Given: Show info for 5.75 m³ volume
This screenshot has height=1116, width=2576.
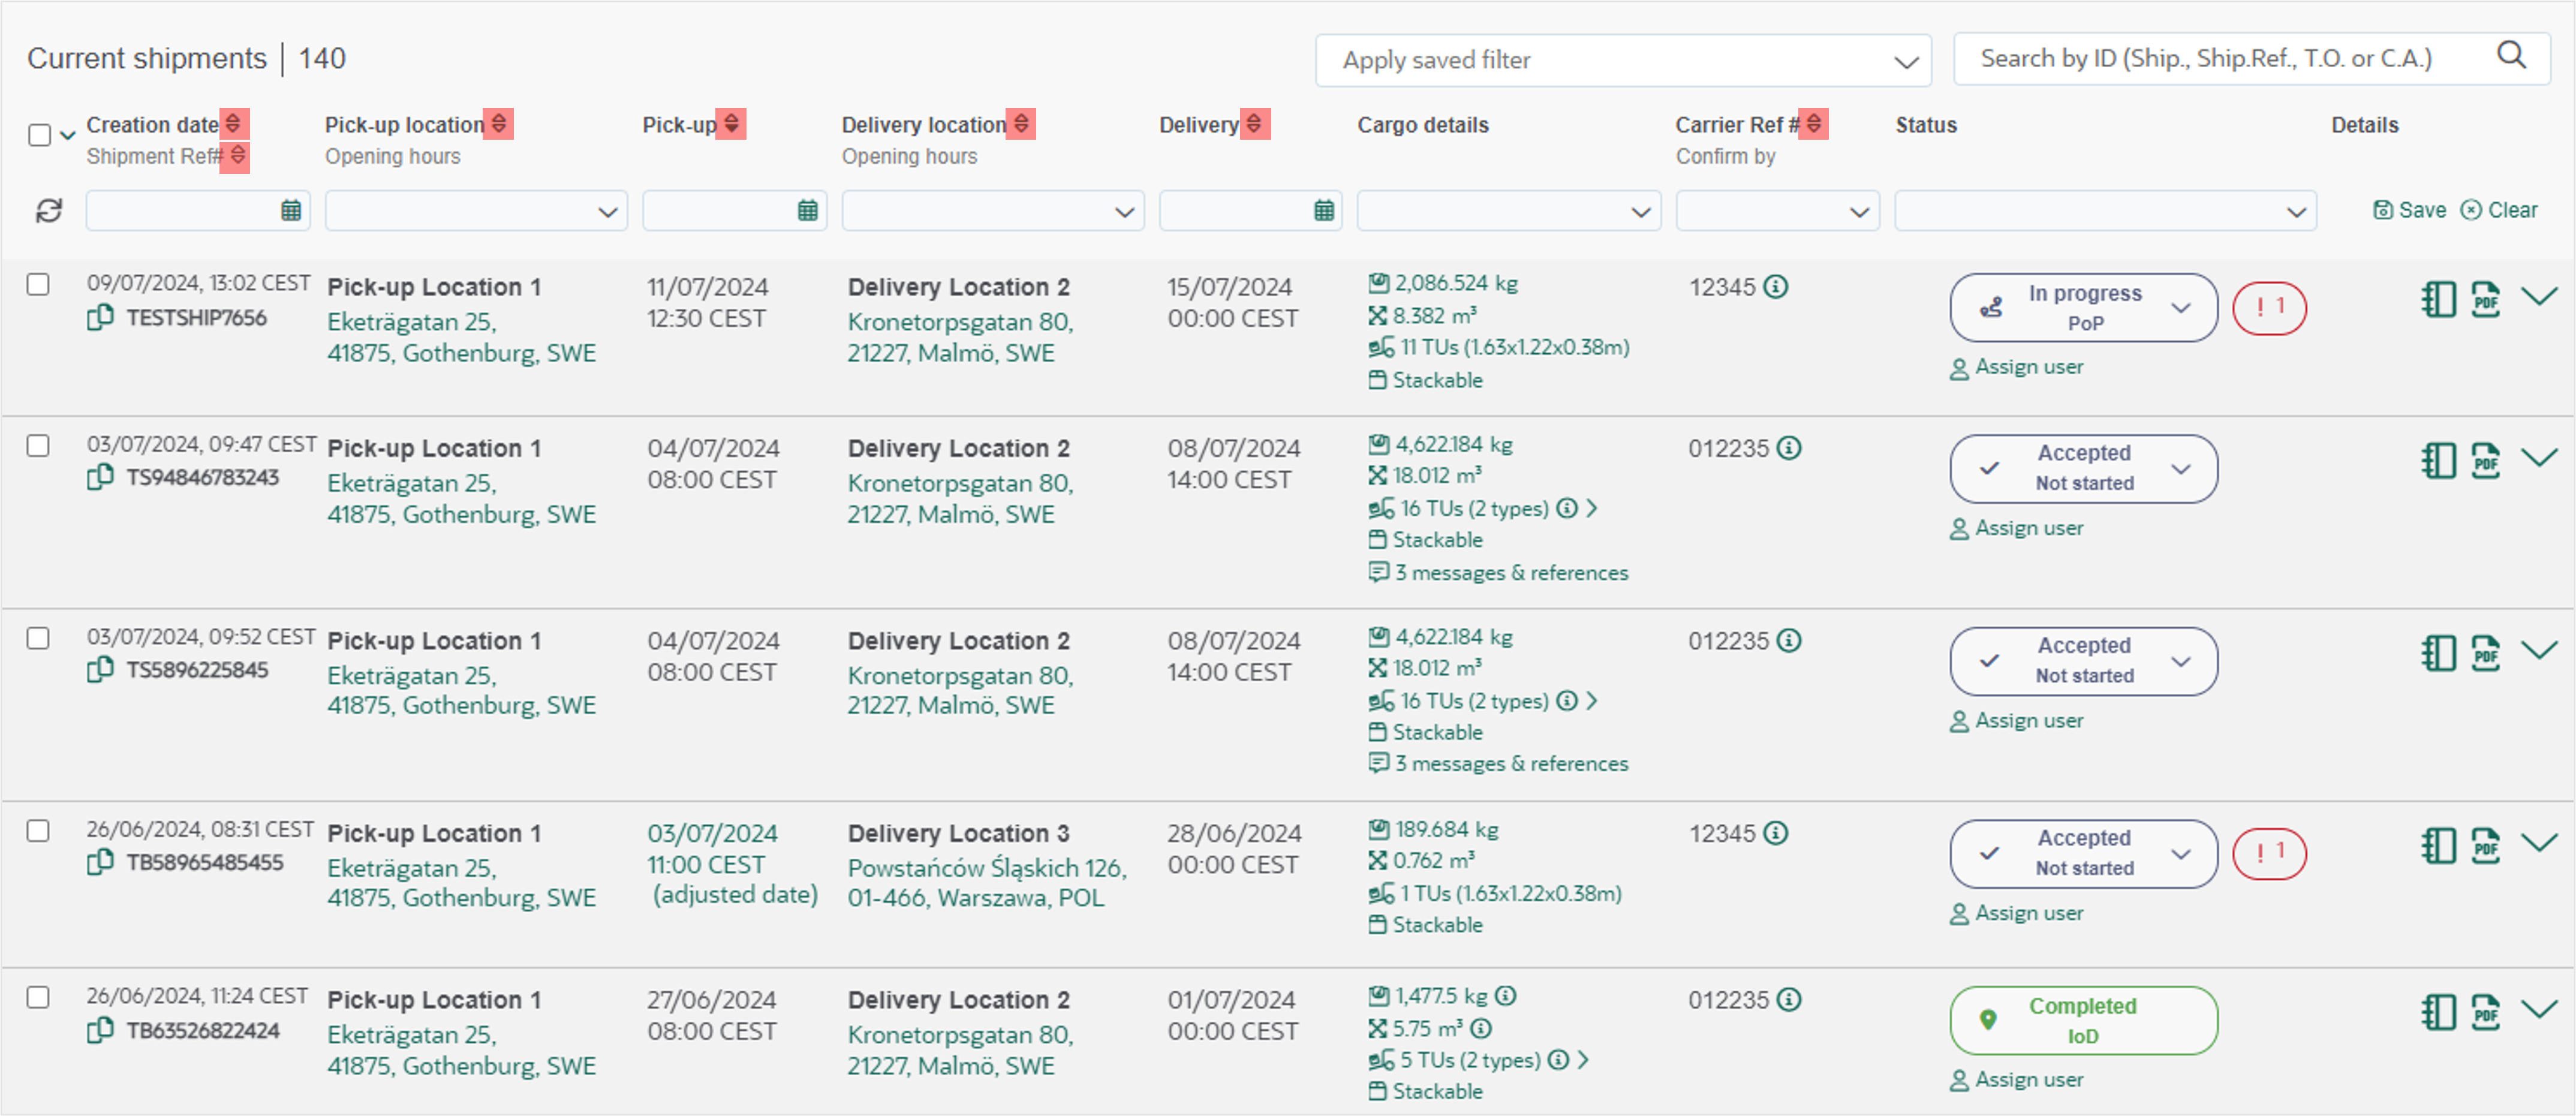Looking at the screenshot, I should click(x=1482, y=1028).
